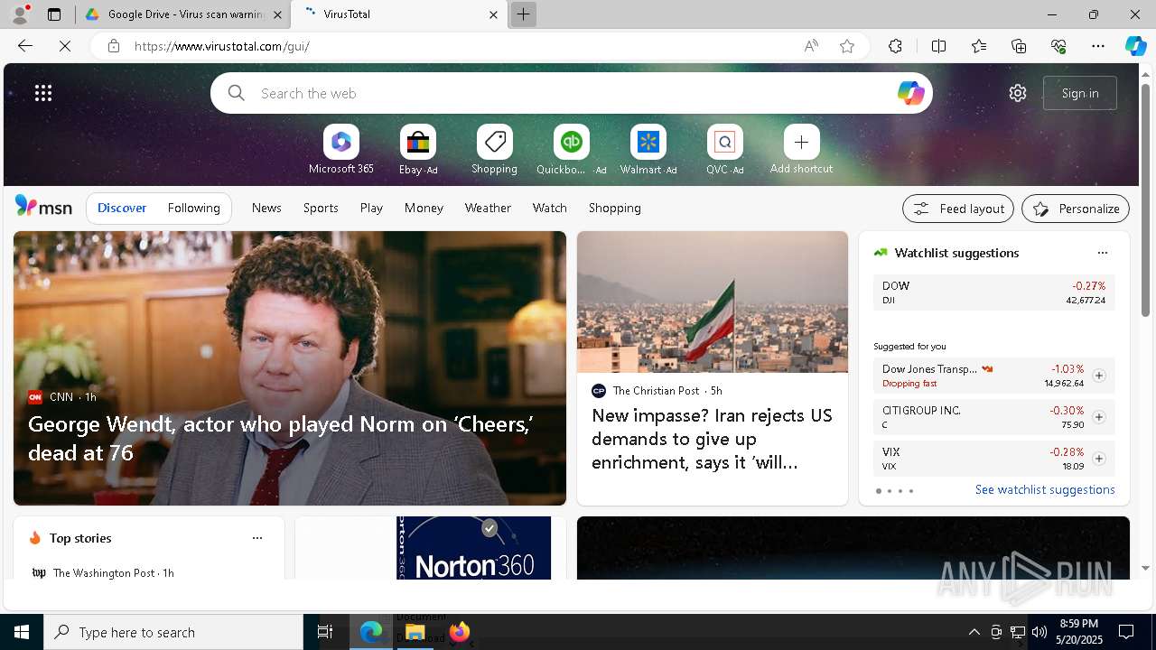Open the News section
This screenshot has width=1156, height=650.
(266, 208)
